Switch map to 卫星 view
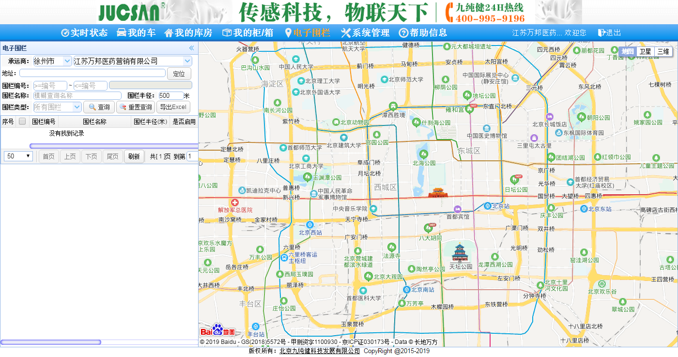This screenshot has width=678, height=357. [645, 51]
